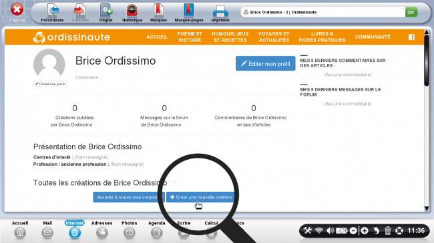The image size is (434, 243).
Task: Open the Communauté menu
Action: coord(373,37)
